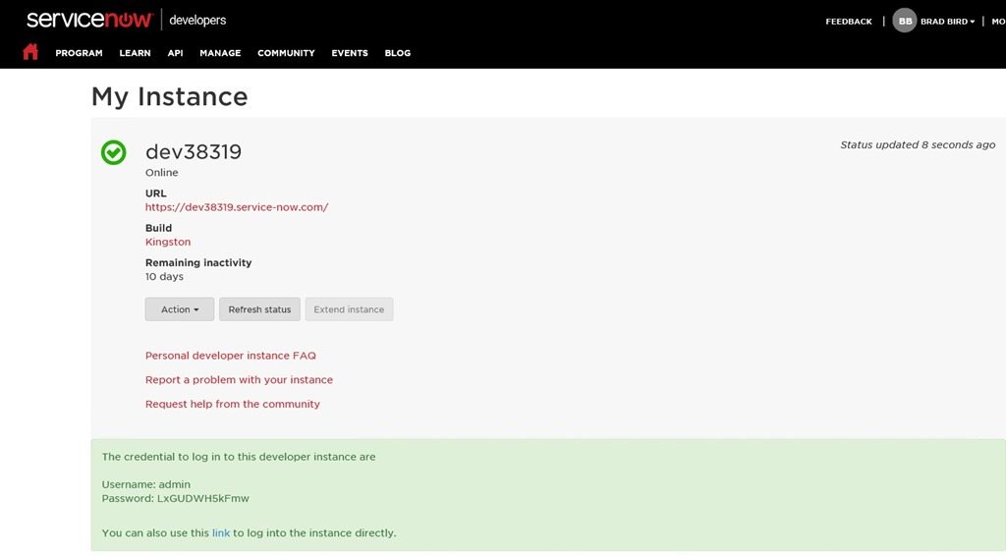1006x556 pixels.
Task: Click the Extend instance button
Action: click(x=349, y=309)
